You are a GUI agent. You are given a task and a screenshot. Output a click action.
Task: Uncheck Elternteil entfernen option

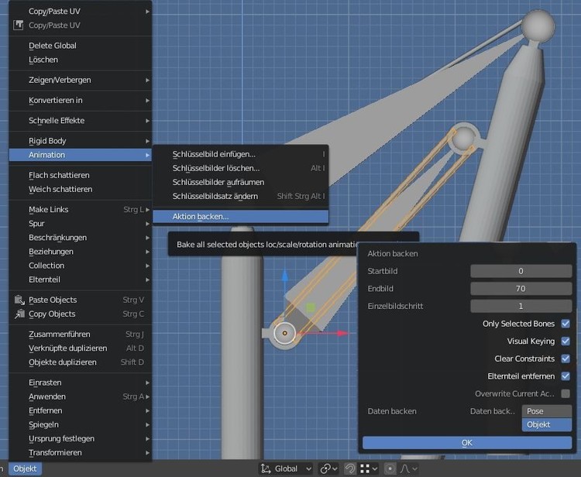[566, 376]
